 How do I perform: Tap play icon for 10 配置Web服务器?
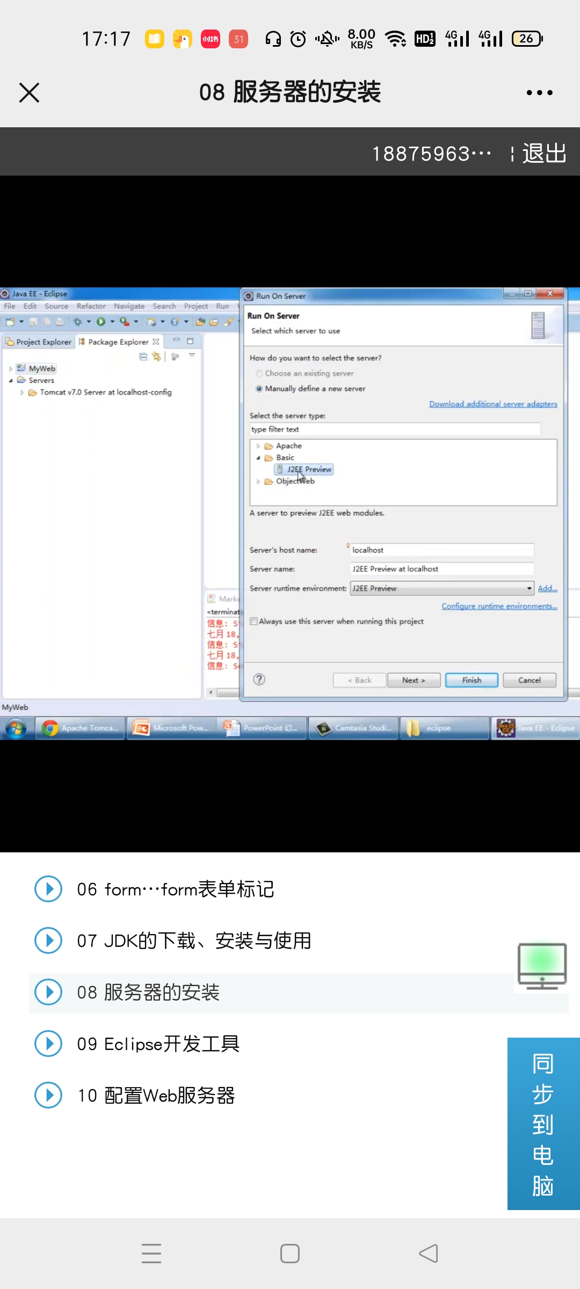tap(48, 1095)
